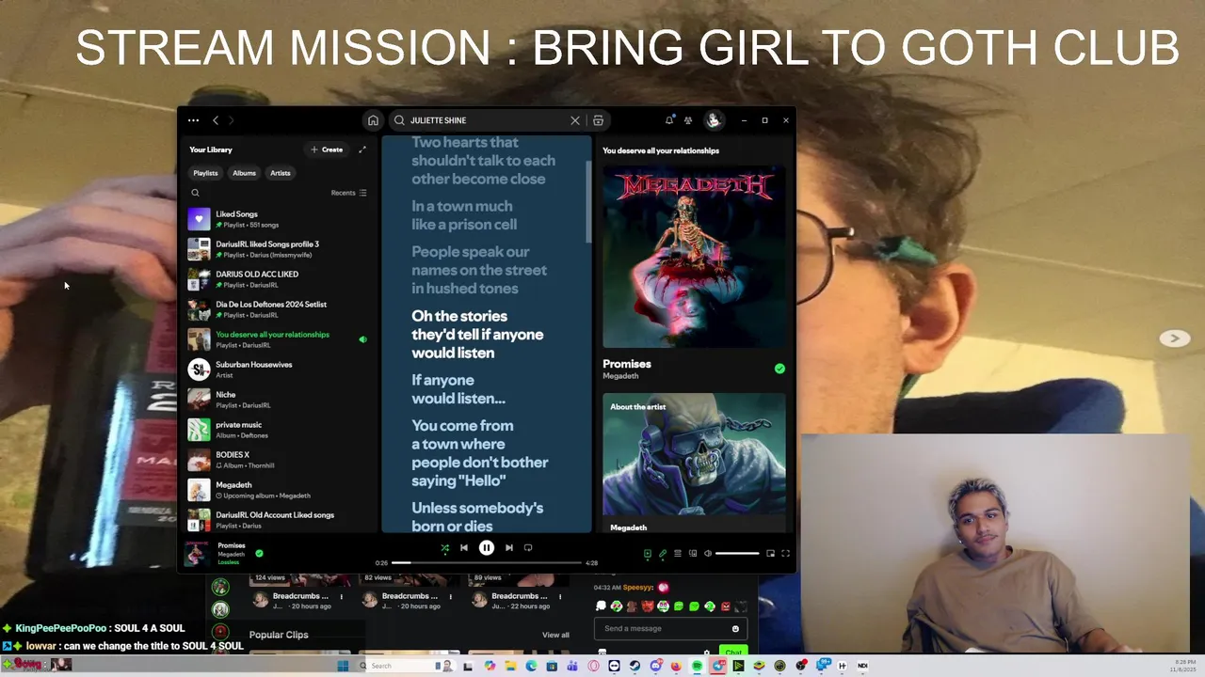Filter library by Albums
This screenshot has width=1205, height=677.
244,173
